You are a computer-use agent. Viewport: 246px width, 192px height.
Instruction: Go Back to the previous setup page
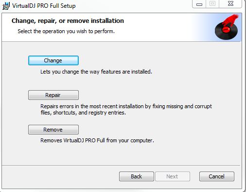pyautogui.click(x=137, y=176)
